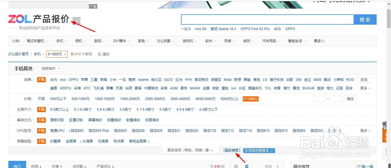Viewport: 391px width, 168px height.
Task: Expand the 更多选项 (特性, 网络) dropdown
Action: [189, 150]
